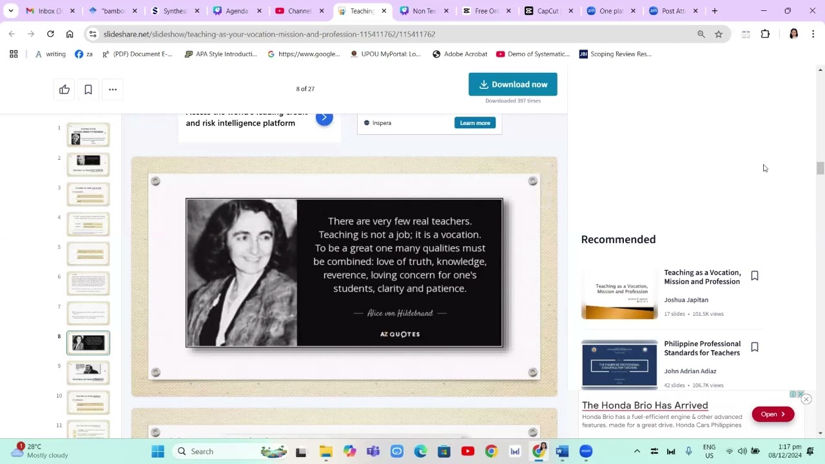Open 'Teaching as a Vocation, Mission and Profession' link
Viewport: 825px width, 464px height.
tap(703, 277)
